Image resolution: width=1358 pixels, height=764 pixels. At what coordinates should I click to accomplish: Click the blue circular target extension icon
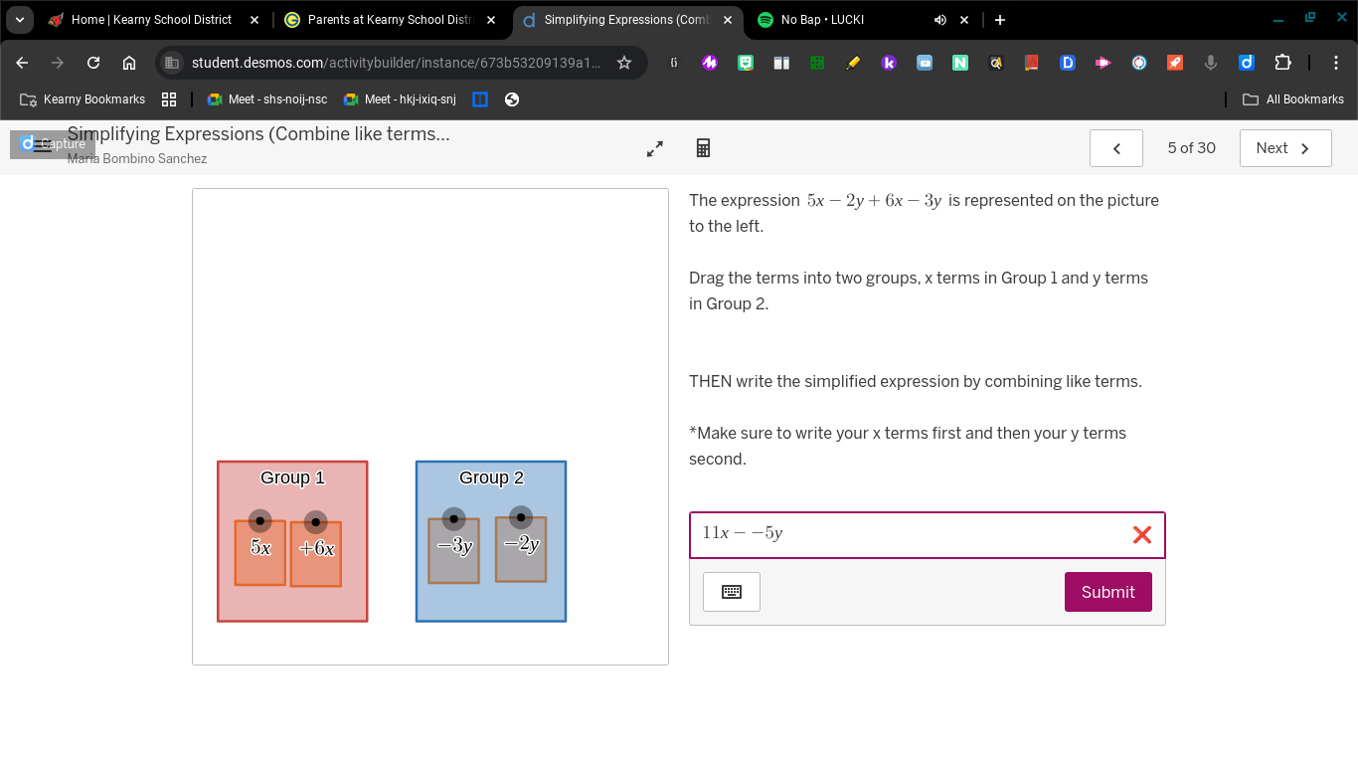[x=1139, y=63]
